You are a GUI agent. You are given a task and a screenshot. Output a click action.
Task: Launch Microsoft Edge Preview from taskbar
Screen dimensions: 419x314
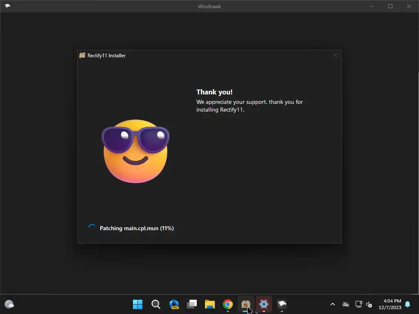tap(174, 304)
